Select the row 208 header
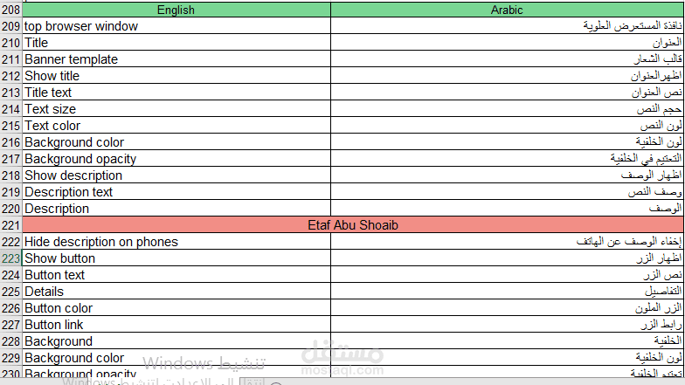Image resolution: width=685 pixels, height=385 pixels. click(x=10, y=10)
